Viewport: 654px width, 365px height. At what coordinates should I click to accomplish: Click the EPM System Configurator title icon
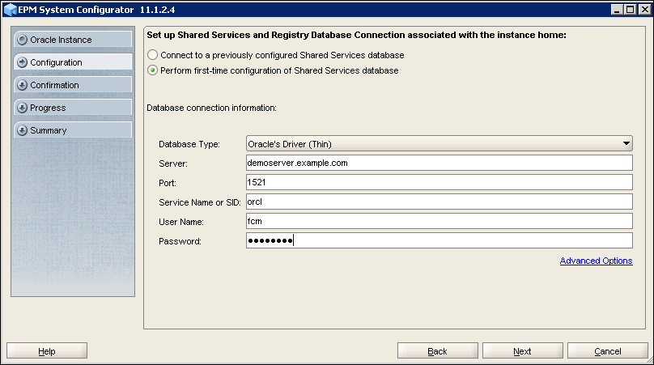point(10,9)
